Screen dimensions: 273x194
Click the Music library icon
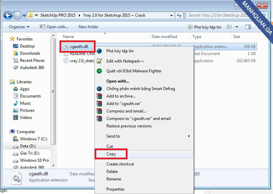[16, 103]
